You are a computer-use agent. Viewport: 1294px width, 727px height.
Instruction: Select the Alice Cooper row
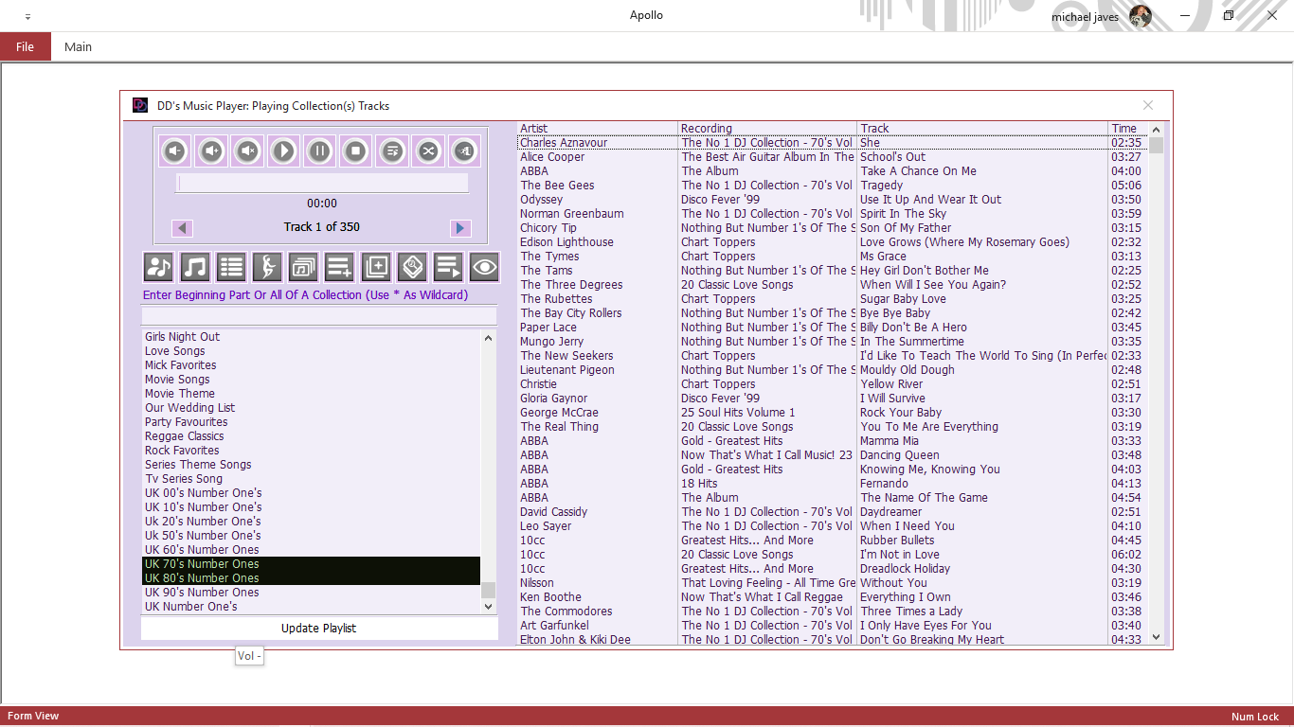(833, 157)
